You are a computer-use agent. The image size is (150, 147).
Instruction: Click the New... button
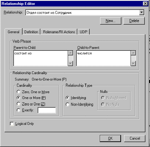pos(111,21)
